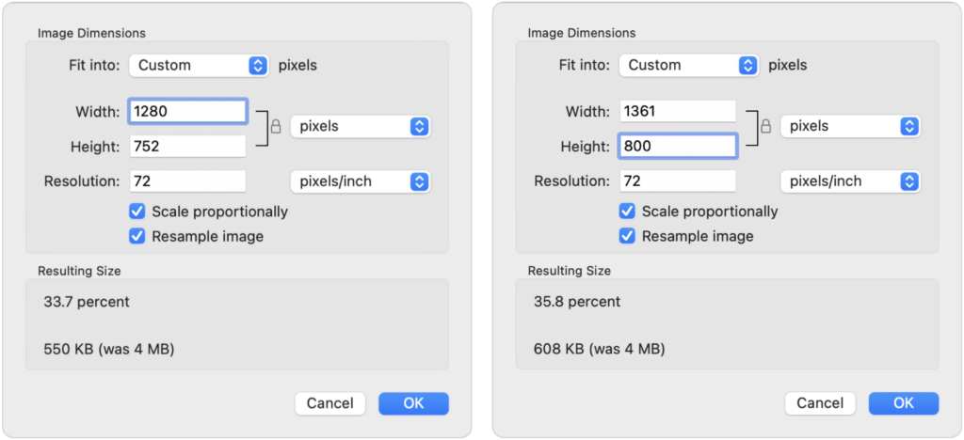Toggle Resample image in the left dialog
964x440 pixels.
(x=137, y=236)
